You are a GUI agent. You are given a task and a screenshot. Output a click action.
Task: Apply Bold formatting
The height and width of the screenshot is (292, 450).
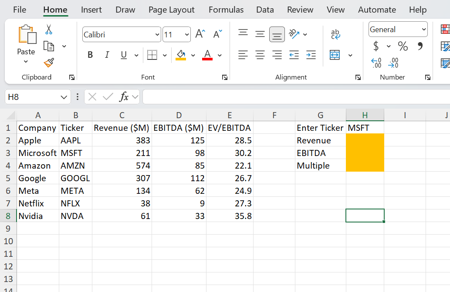[x=90, y=55]
